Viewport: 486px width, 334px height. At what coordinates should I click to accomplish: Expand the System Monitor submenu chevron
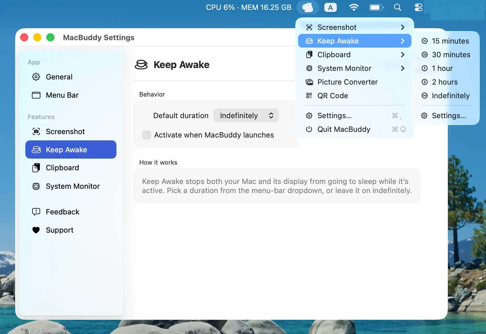(403, 68)
